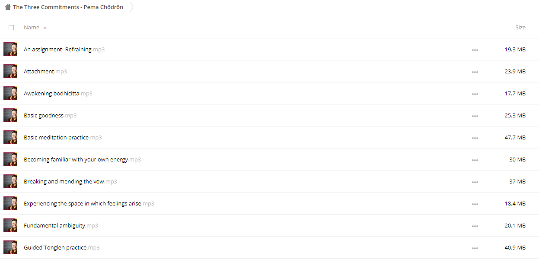Show actions for Breaking and mending the vow.mp3

(475, 182)
